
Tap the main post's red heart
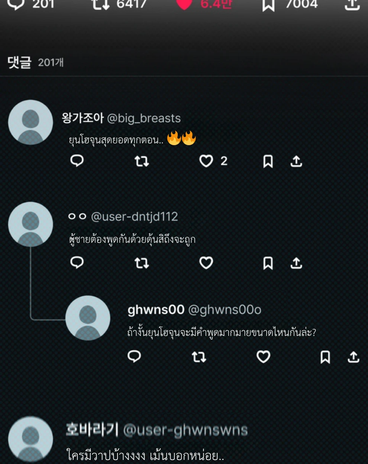(184, 4)
